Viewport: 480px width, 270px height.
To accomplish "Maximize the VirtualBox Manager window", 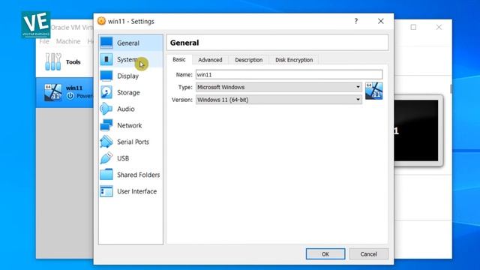I will tap(413, 27).
